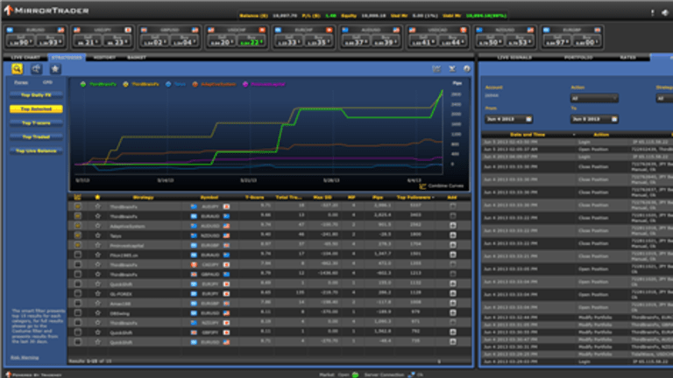The image size is (673, 378).
Task: Open the To date calendar icon
Action: [614, 119]
